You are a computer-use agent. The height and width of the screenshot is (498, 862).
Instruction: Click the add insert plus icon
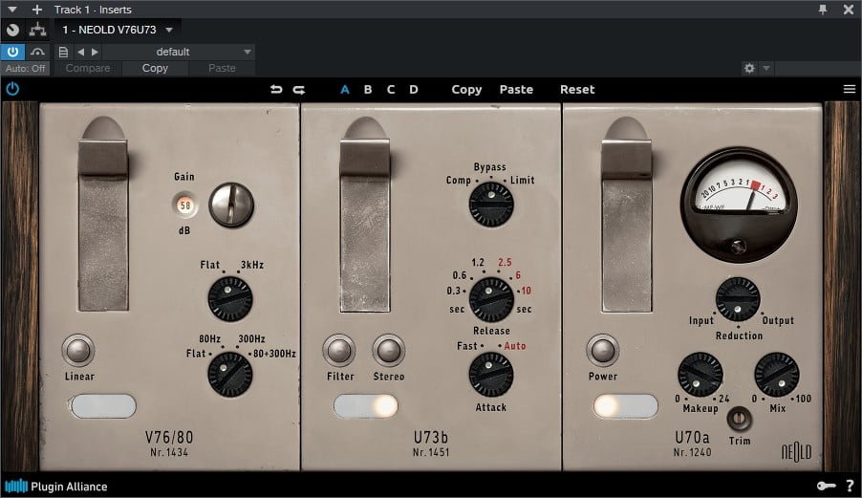pyautogui.click(x=37, y=10)
